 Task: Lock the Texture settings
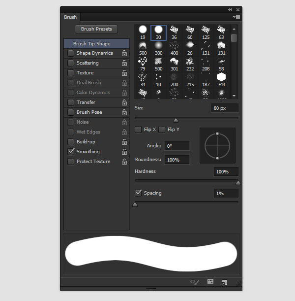coord(124,73)
